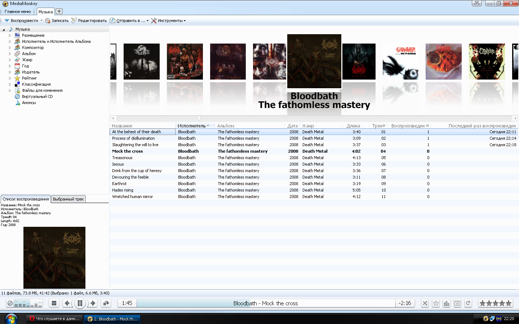Pause playback with the round pause button
This screenshot has width=519, height=324.
pos(80,303)
